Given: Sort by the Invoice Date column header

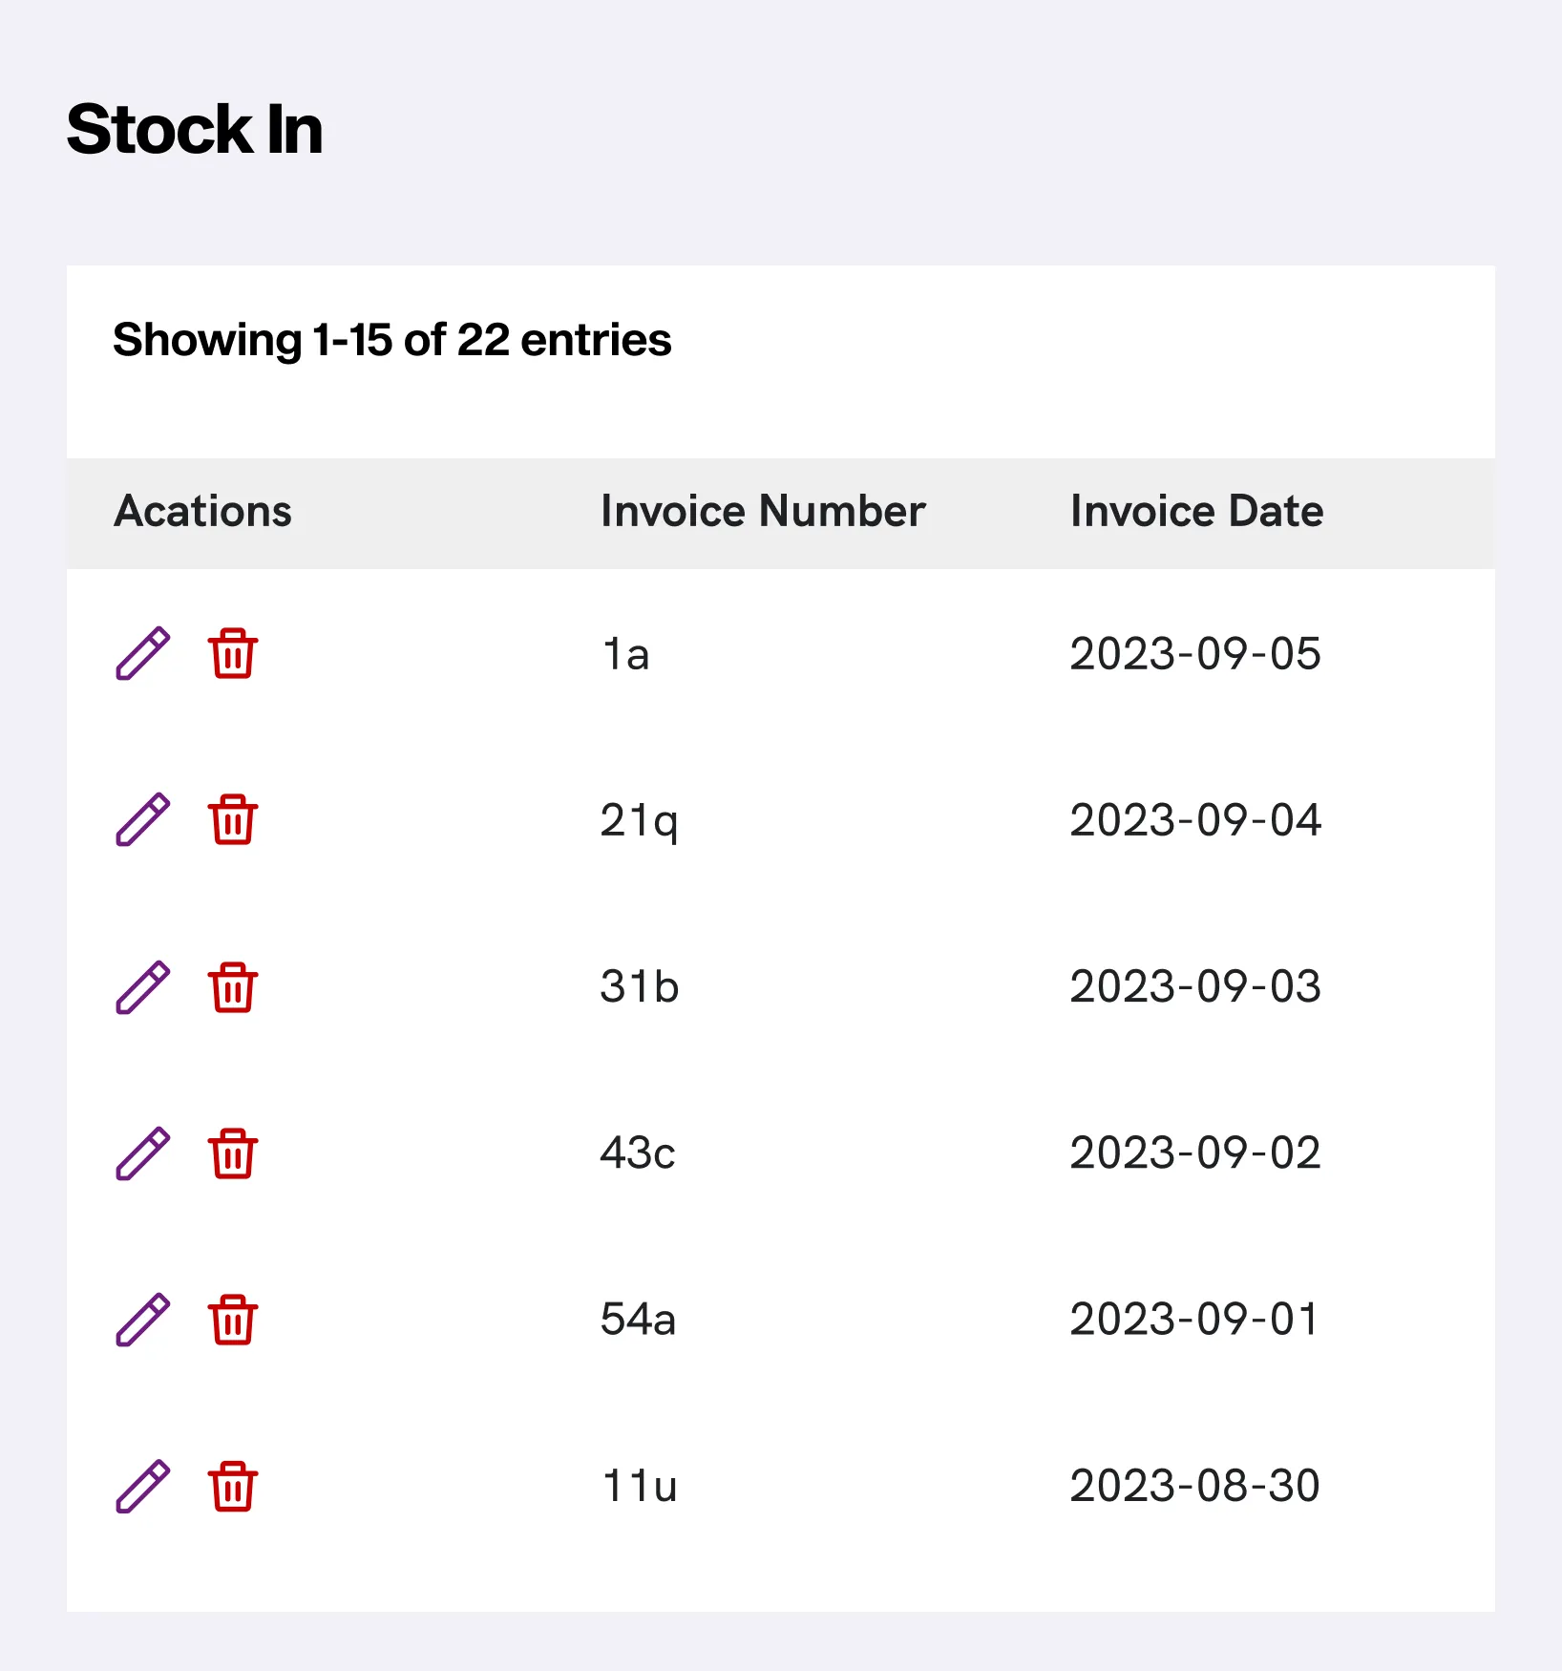Looking at the screenshot, I should coord(1196,512).
